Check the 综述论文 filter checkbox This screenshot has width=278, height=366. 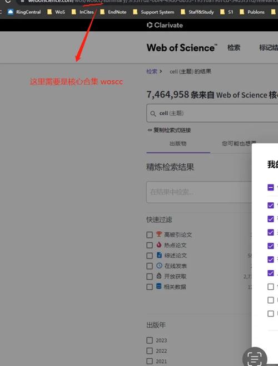coord(150,256)
